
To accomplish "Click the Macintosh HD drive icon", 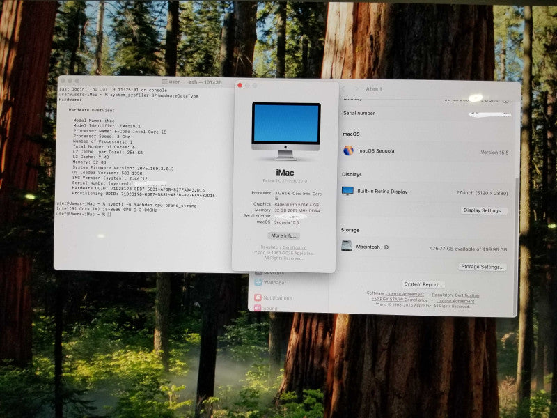I will click(x=346, y=246).
